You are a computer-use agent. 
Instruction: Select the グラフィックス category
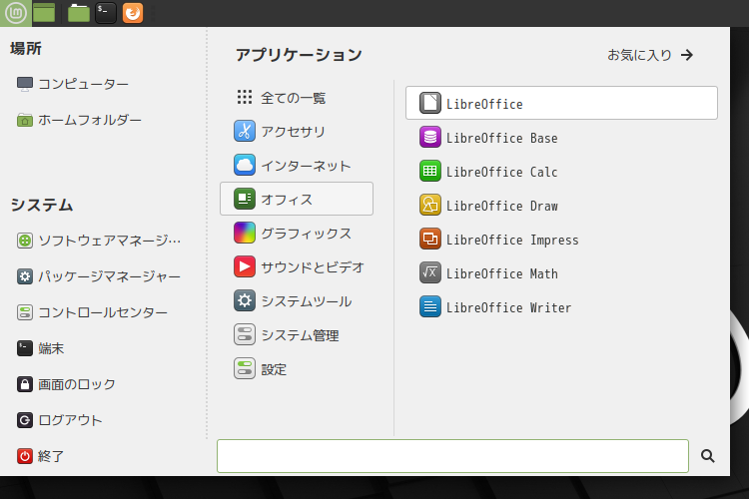coord(297,233)
